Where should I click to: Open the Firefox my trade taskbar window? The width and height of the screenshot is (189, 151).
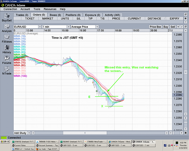click(x=47, y=149)
